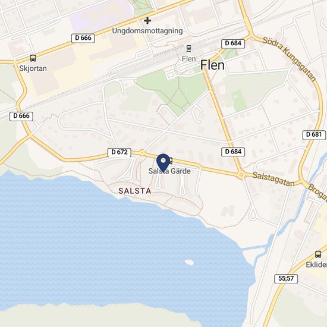Click the small island in the lake
The width and height of the screenshot is (327, 327).
[x=189, y=262]
